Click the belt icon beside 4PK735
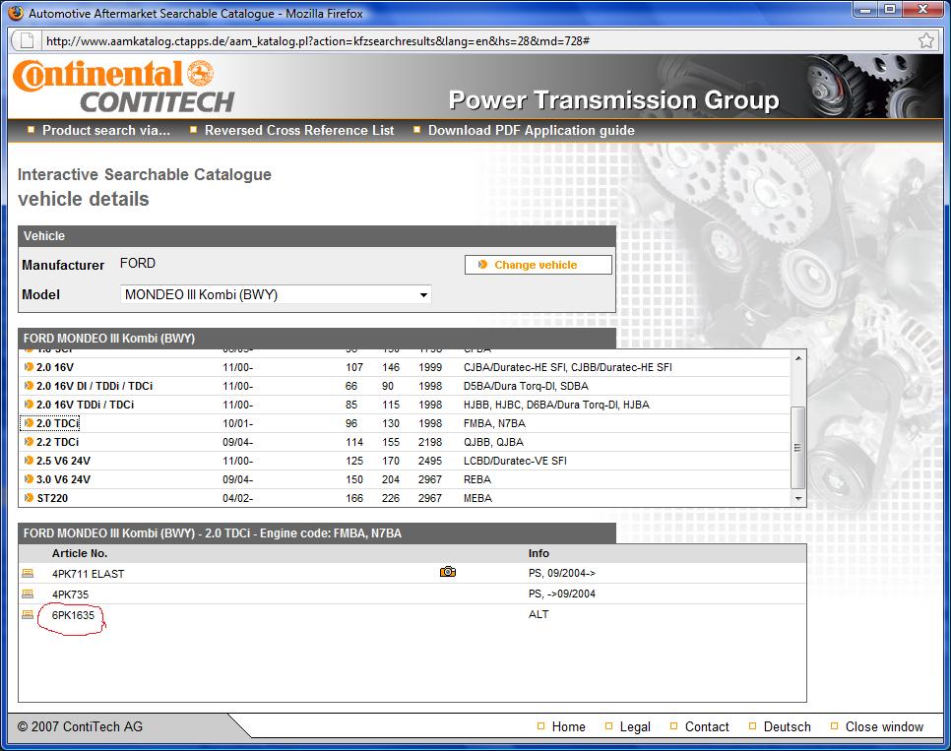The width and height of the screenshot is (951, 751). [x=28, y=594]
